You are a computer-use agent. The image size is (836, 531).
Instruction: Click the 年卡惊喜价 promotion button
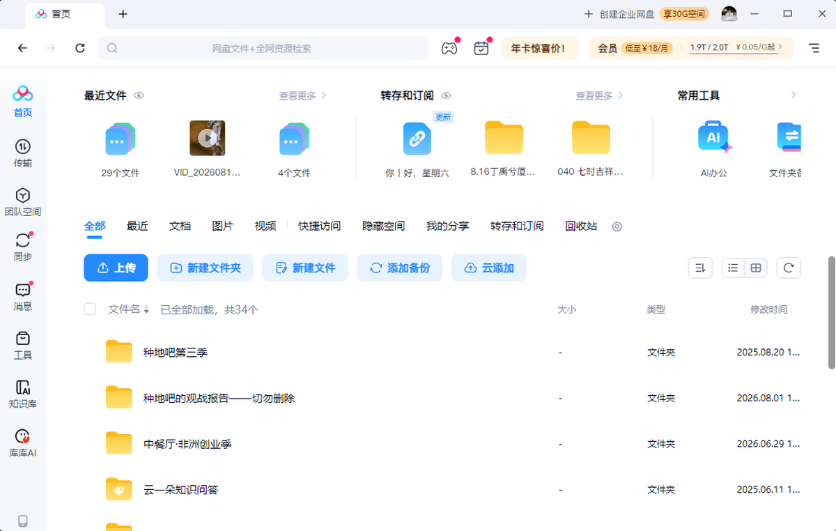tap(541, 48)
